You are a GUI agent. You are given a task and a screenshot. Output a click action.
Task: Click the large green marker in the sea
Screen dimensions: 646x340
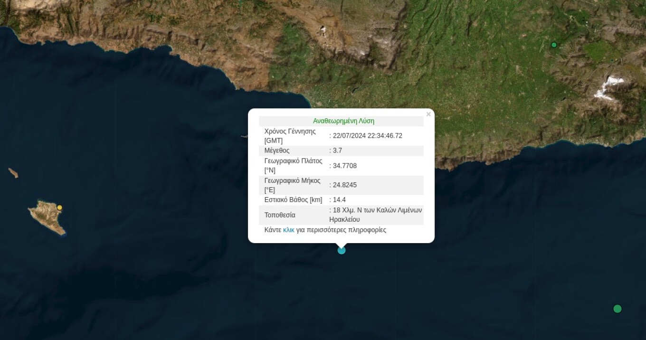[x=617, y=309]
